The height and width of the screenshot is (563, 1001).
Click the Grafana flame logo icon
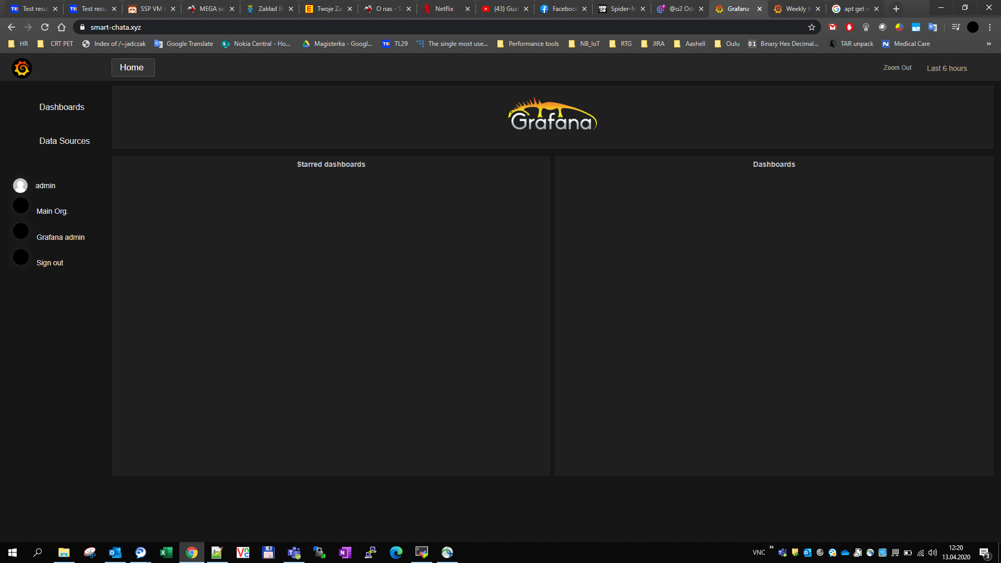coord(22,68)
